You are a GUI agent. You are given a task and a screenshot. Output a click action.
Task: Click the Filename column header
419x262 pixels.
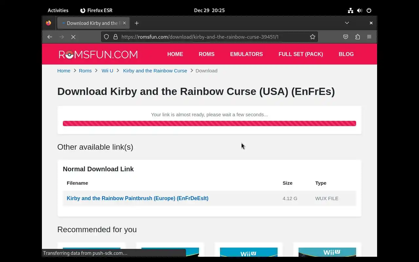click(77, 183)
